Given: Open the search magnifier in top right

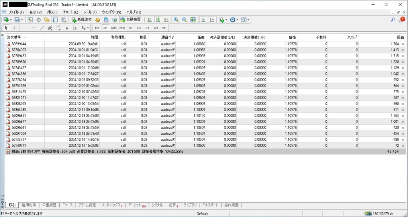Looking at the screenshot, I should coord(393,20).
